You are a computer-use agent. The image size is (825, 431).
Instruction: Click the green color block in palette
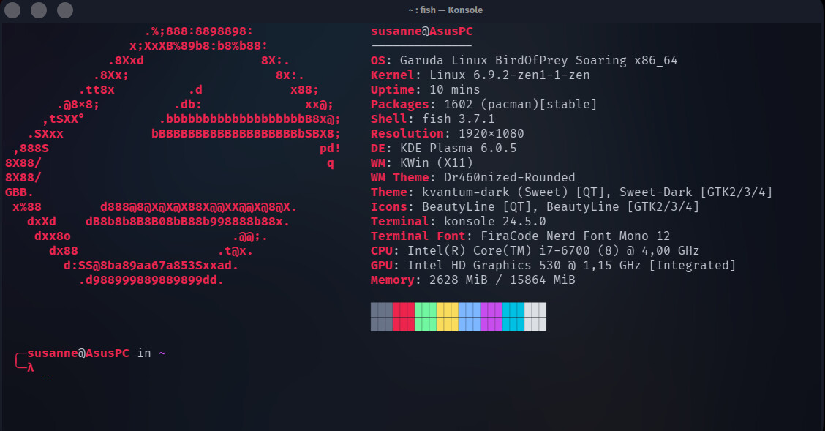click(x=426, y=317)
